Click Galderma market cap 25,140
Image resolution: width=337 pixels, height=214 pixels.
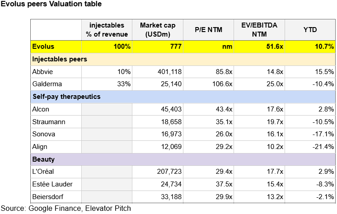click(x=171, y=84)
